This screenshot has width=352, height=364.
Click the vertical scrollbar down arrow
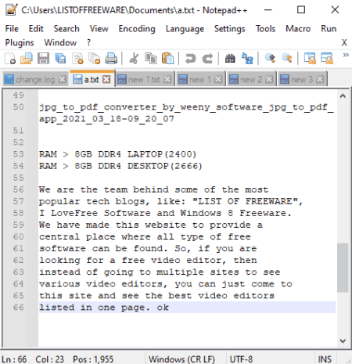[343, 341]
